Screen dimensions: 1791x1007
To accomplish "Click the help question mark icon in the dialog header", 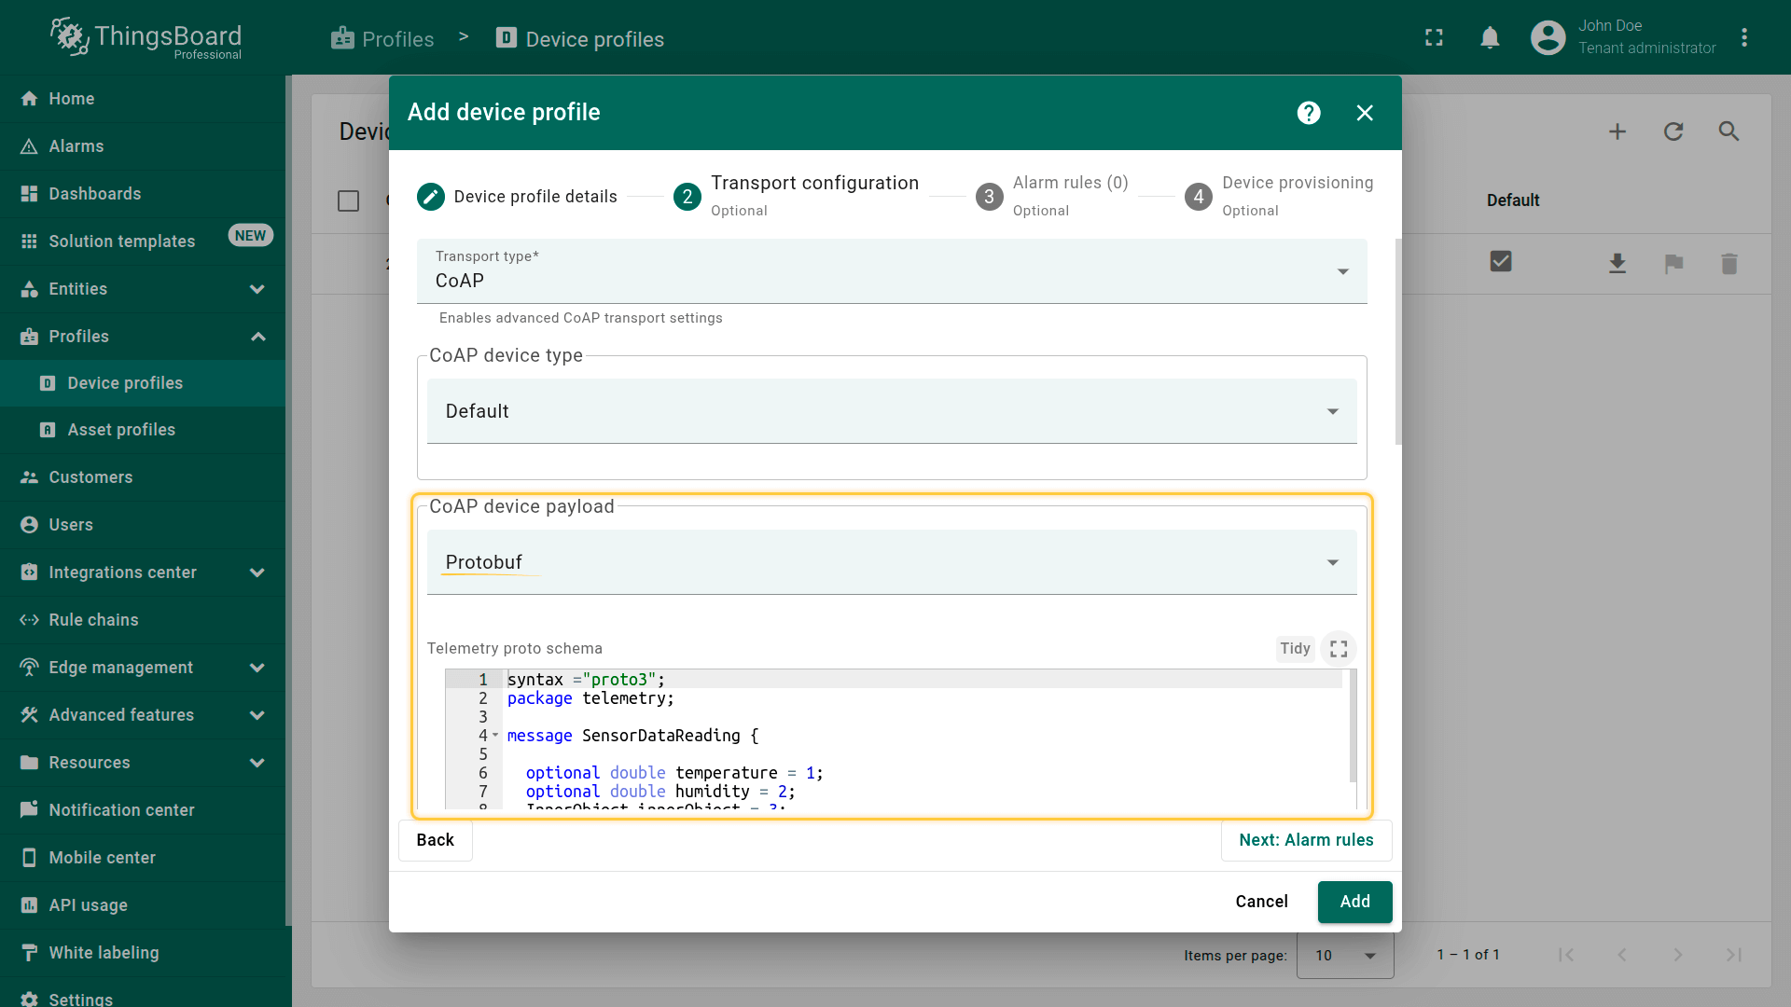I will [1309, 113].
